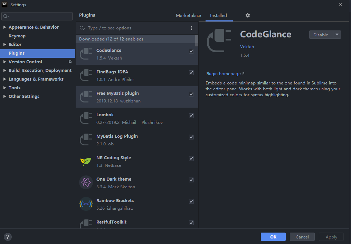The width and height of the screenshot is (351, 244).
Task: Click the MyBatis Log Plugin icon
Action: (x=86, y=140)
